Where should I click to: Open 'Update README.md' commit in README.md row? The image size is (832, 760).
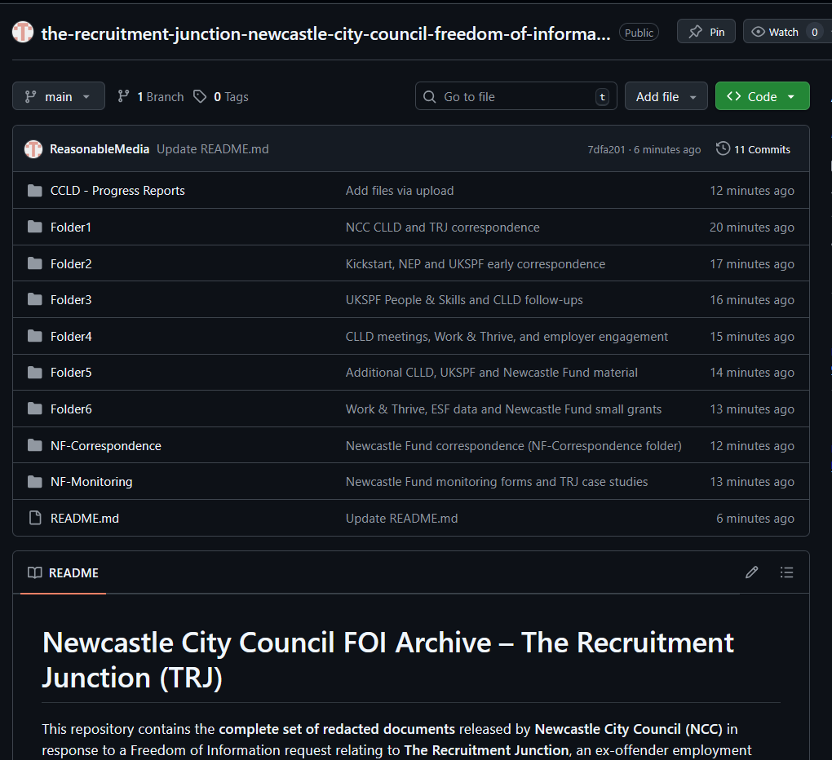(x=401, y=518)
